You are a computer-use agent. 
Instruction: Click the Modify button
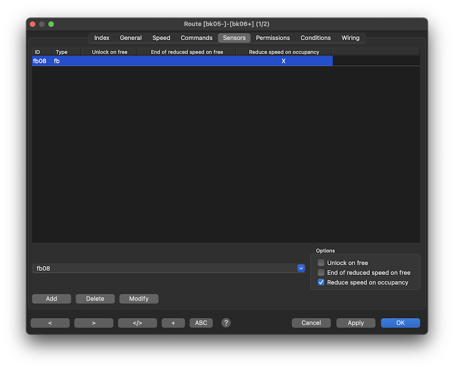tap(138, 299)
